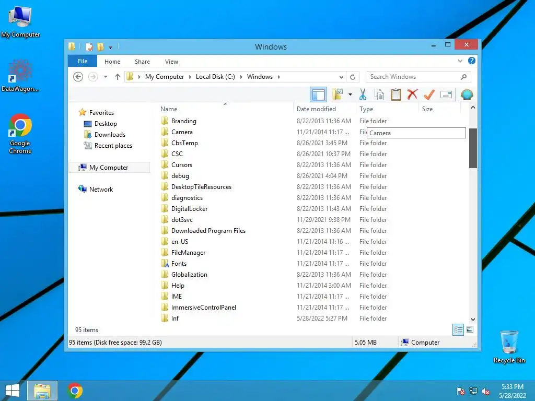535x401 pixels.
Task: Click the orange checkmark Properties icon
Action: 429,95
